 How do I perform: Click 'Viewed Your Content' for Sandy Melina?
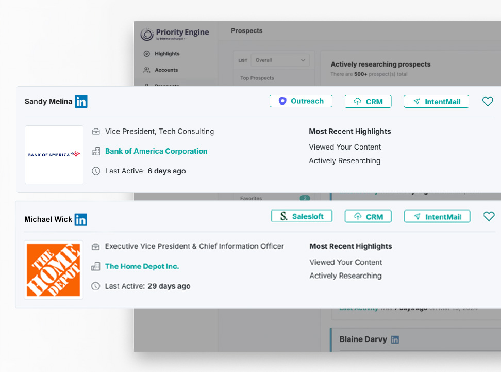[345, 147]
